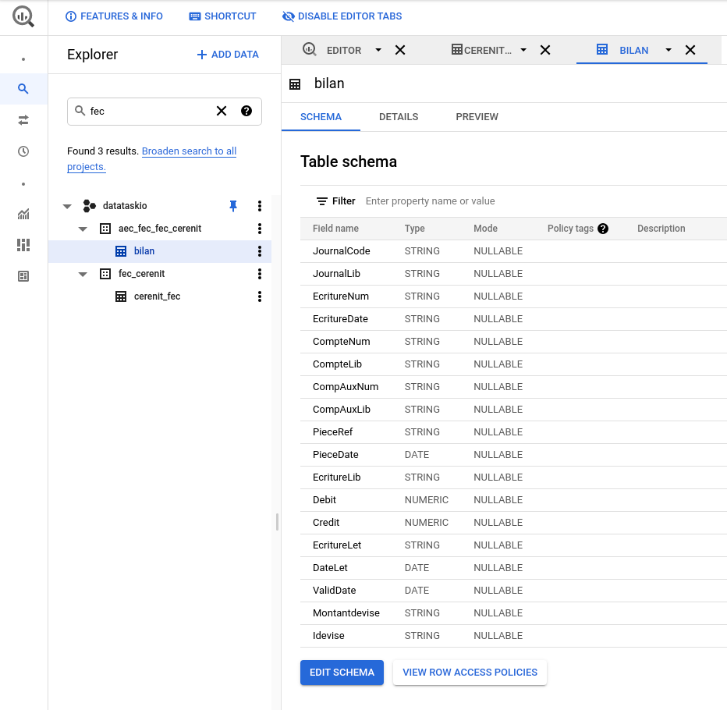Collapse the aec_fec_fec_cerenit dataset
Image resolution: width=727 pixels, height=710 pixels.
[83, 229]
